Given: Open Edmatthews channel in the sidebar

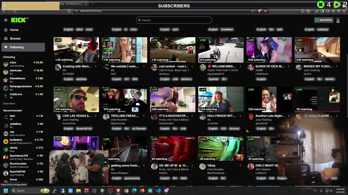Looking at the screenshot, I should pos(23,80).
